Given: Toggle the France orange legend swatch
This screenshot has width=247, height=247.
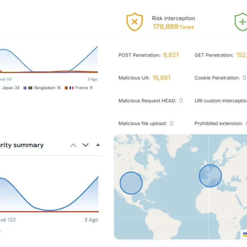Looking at the screenshot, I should [66, 88].
